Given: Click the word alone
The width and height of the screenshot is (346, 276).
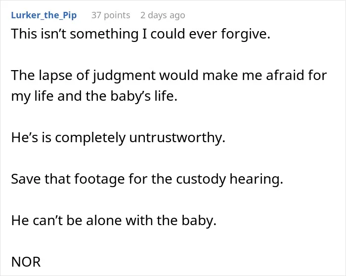Looking at the screenshot, I should [104, 220].
